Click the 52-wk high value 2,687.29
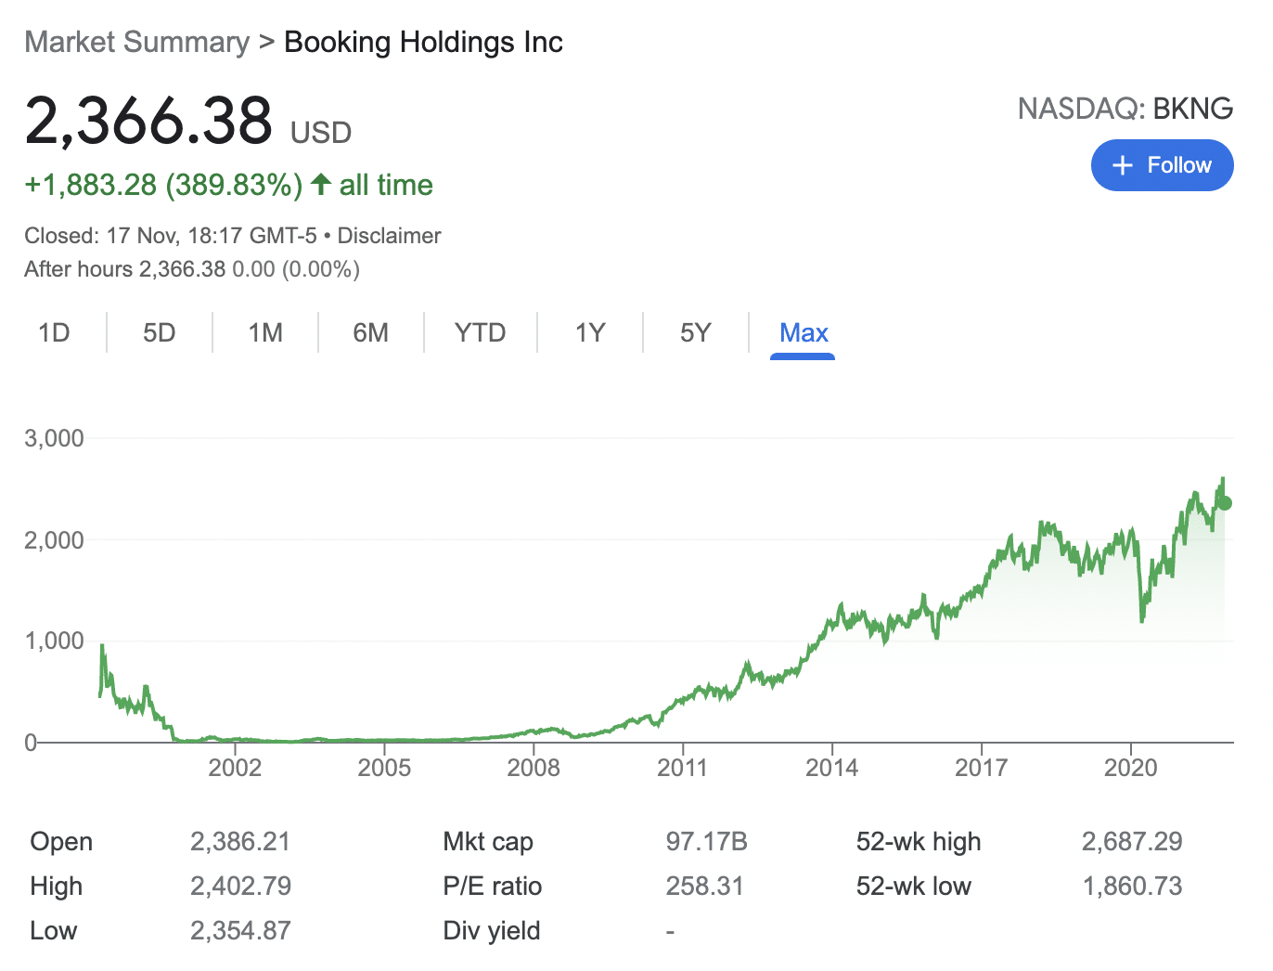This screenshot has height=971, width=1273. coord(1132,842)
